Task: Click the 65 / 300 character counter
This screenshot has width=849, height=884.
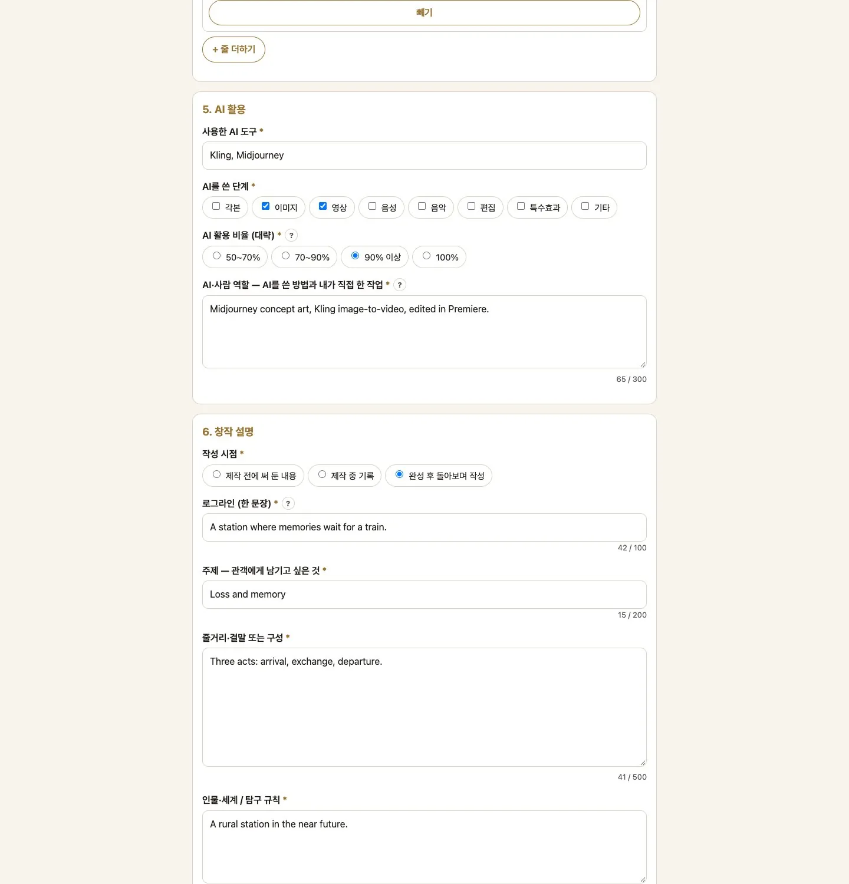Action: tap(631, 380)
